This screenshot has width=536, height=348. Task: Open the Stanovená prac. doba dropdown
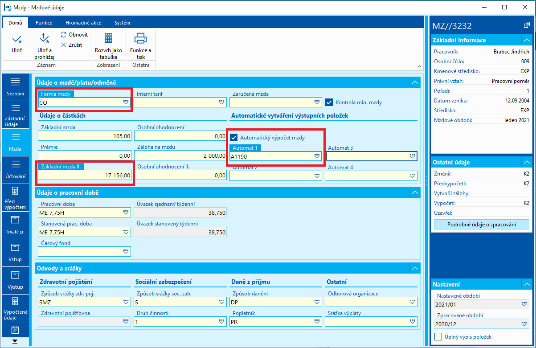pyautogui.click(x=126, y=232)
